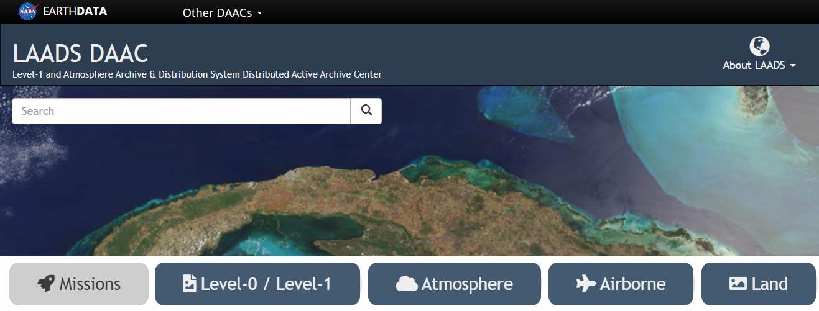The width and height of the screenshot is (819, 311).
Task: Select the Missions tab
Action: coord(79,284)
